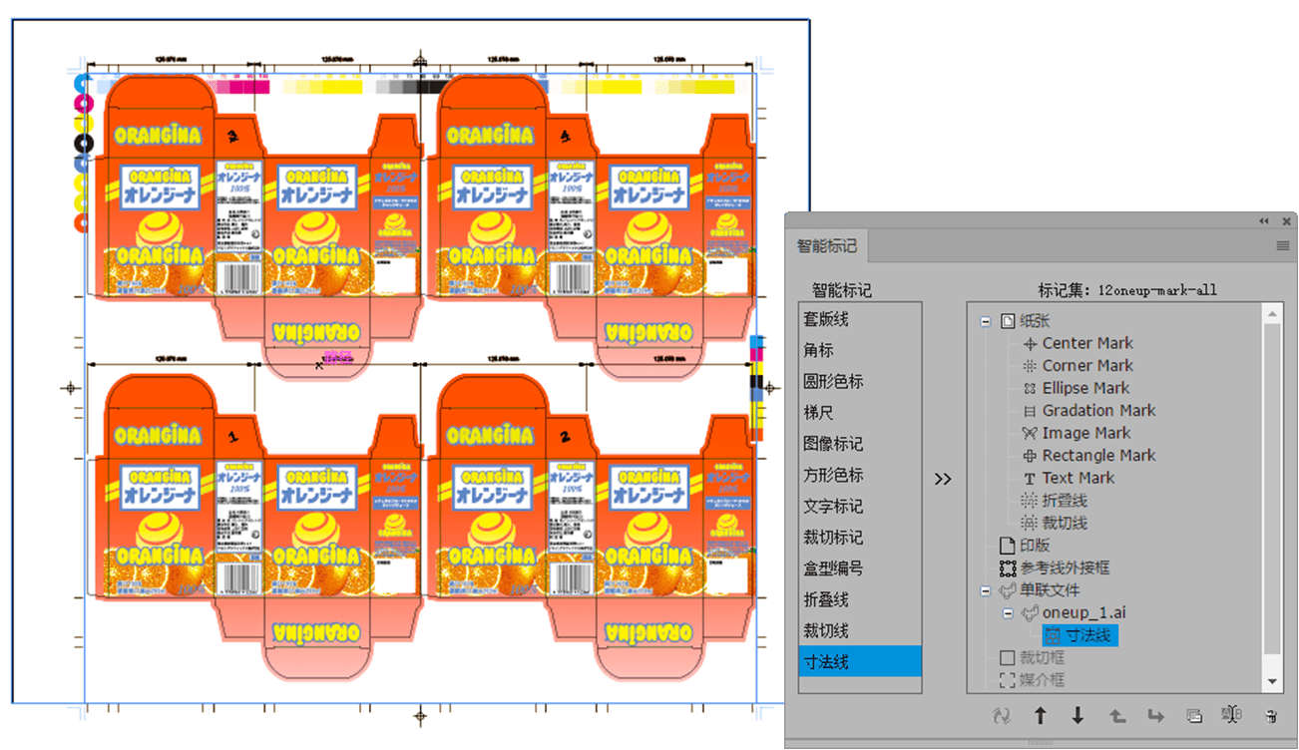Image resolution: width=1299 pixels, height=750 pixels.
Task: Click the bent right arrow indent icon
Action: click(1155, 715)
